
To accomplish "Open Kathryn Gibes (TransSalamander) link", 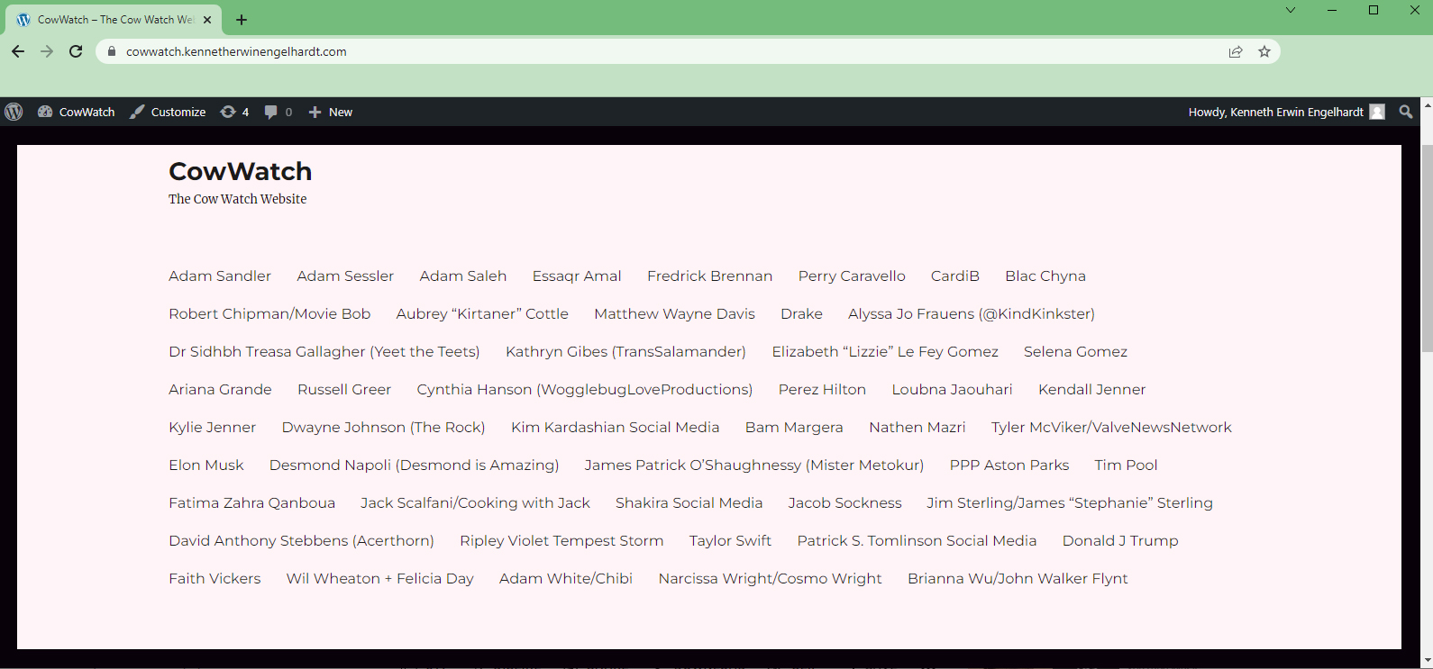I will [x=625, y=351].
